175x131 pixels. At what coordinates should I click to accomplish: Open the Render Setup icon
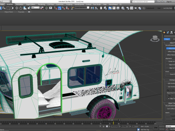click(128, 8)
